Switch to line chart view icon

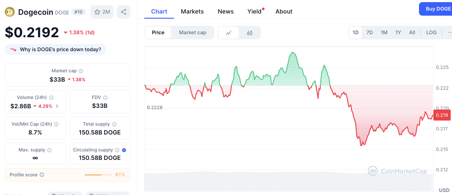(x=229, y=33)
